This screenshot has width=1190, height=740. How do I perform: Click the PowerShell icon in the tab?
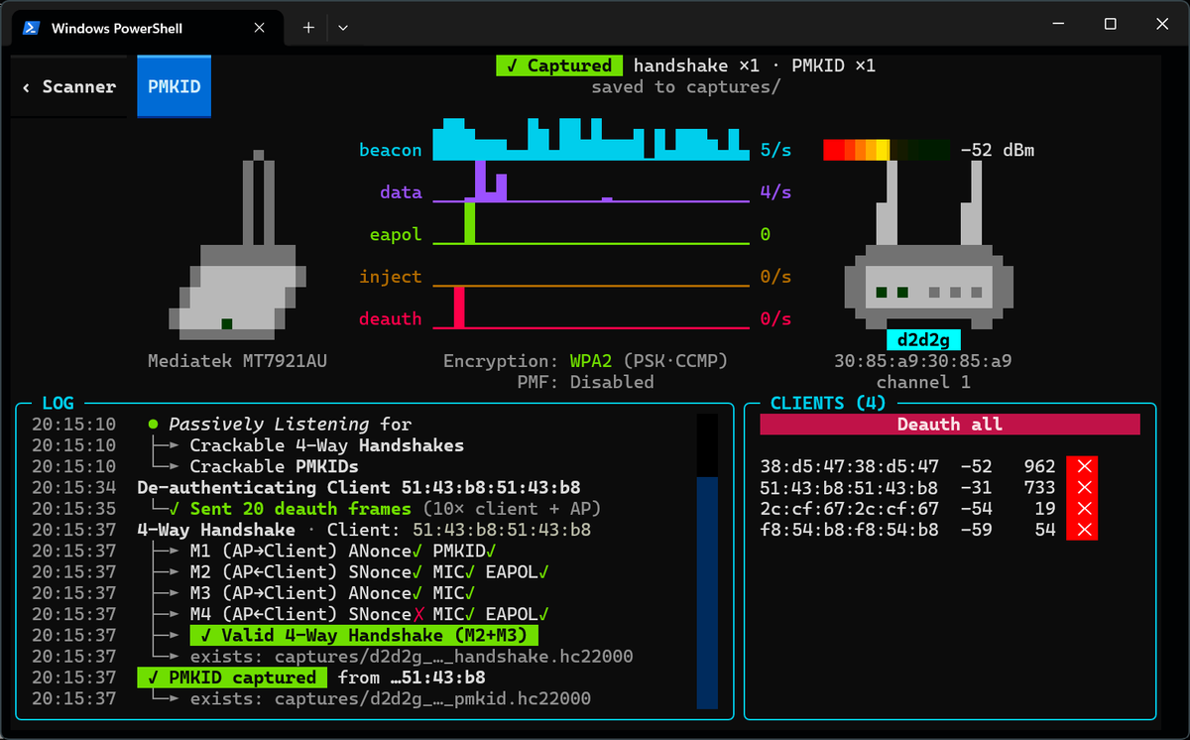pos(32,29)
